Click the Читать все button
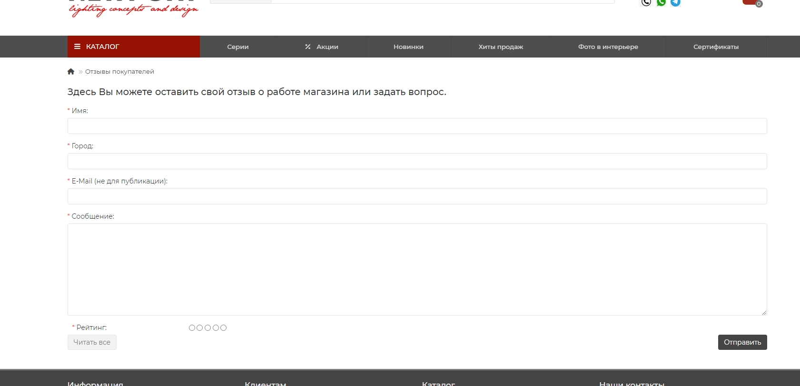800x386 pixels. pos(92,342)
